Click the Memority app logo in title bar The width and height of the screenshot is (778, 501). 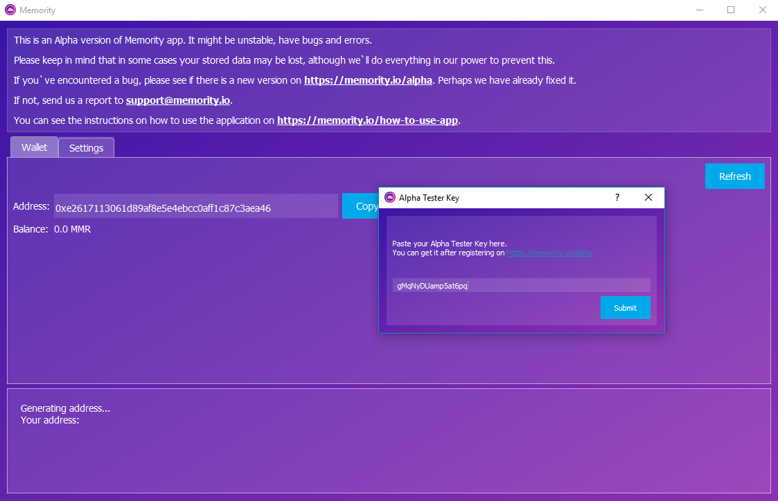coord(10,10)
